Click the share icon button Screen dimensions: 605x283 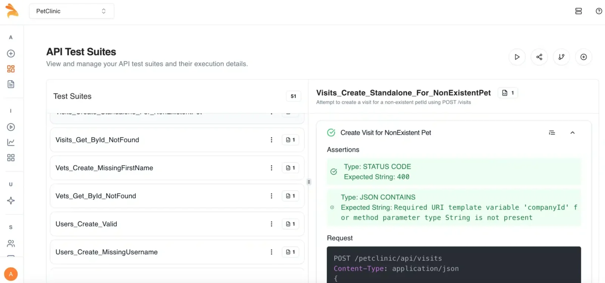click(x=539, y=57)
